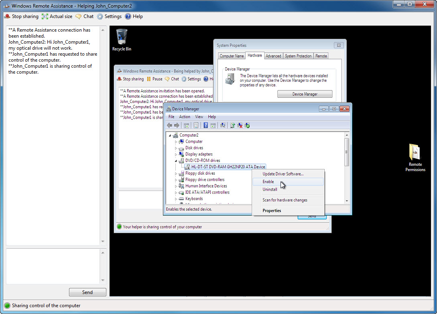Collapse the Computer2 root node

[x=170, y=135]
